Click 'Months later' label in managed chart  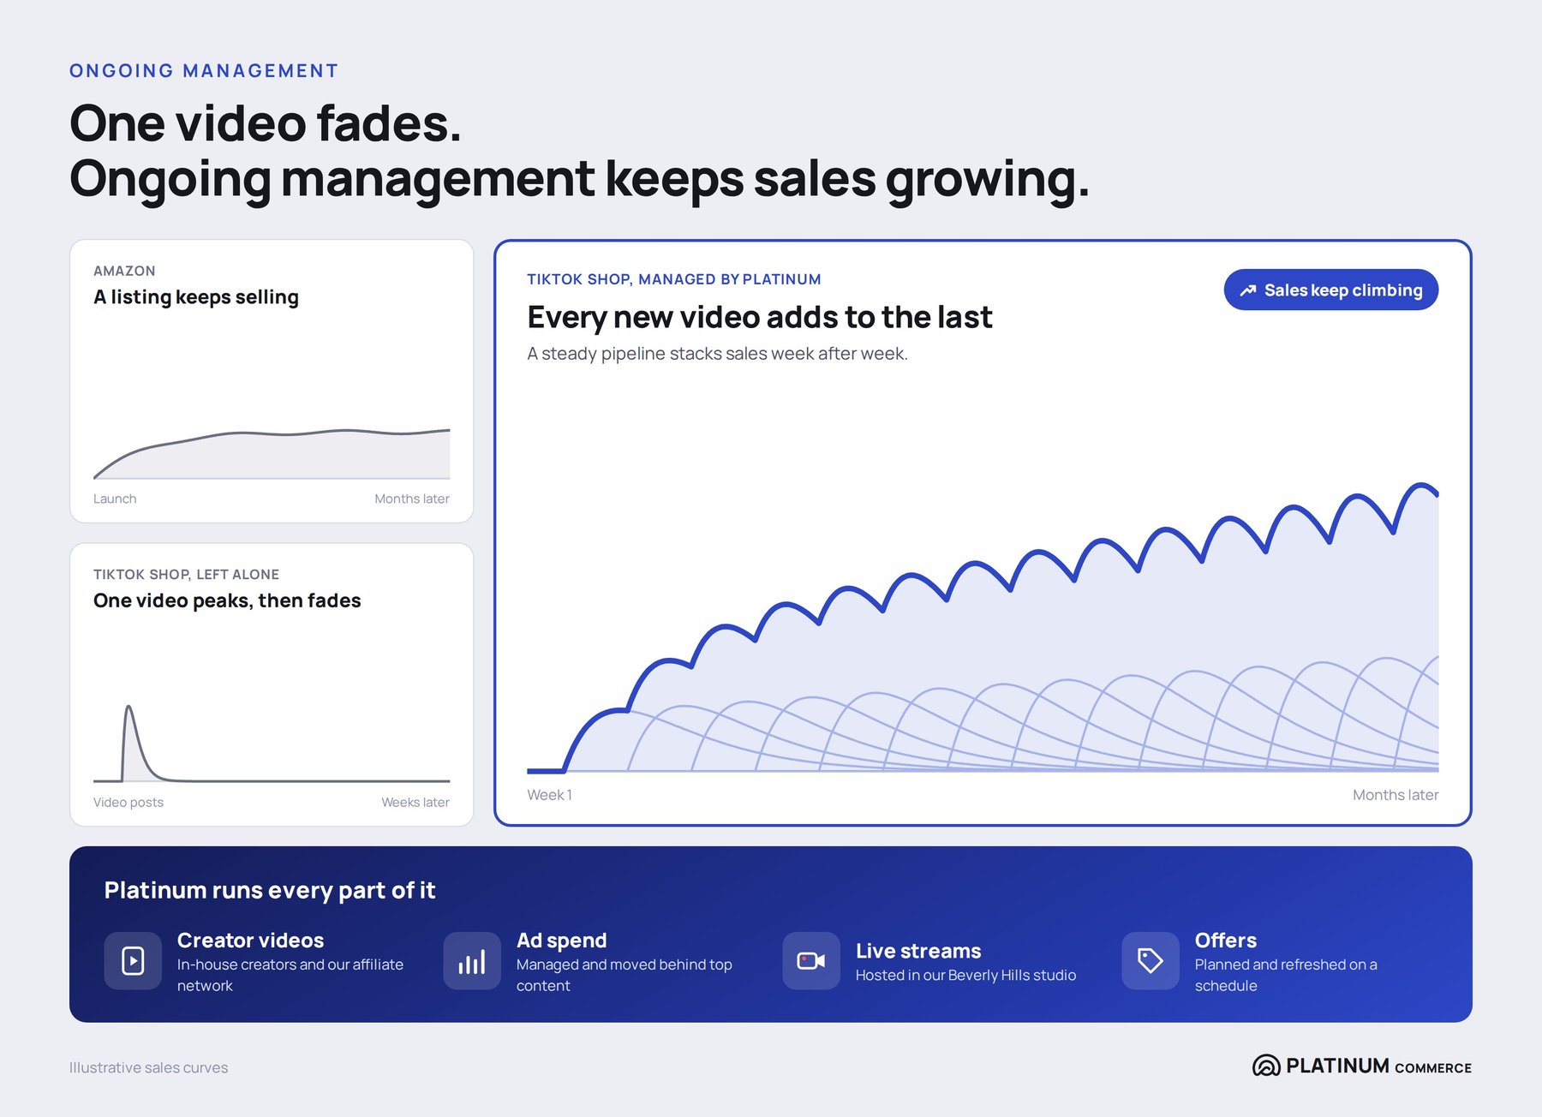pyautogui.click(x=1396, y=795)
